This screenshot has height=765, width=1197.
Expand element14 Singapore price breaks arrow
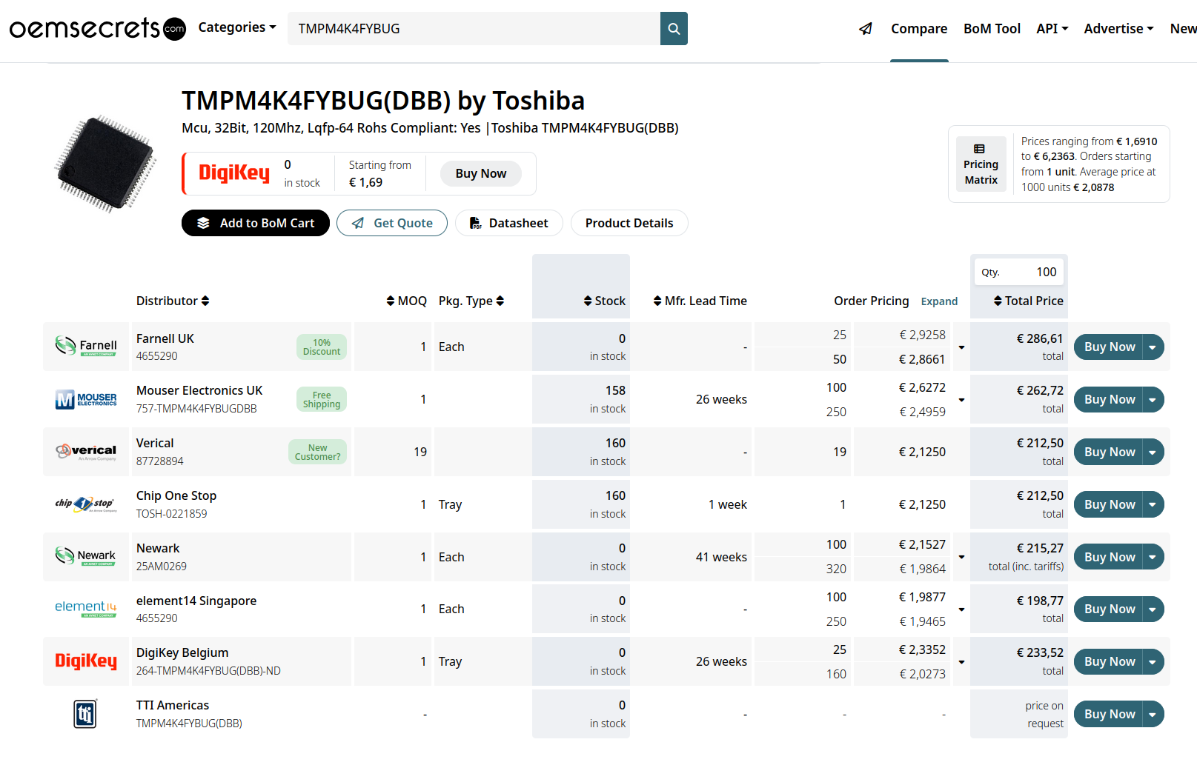click(x=961, y=609)
